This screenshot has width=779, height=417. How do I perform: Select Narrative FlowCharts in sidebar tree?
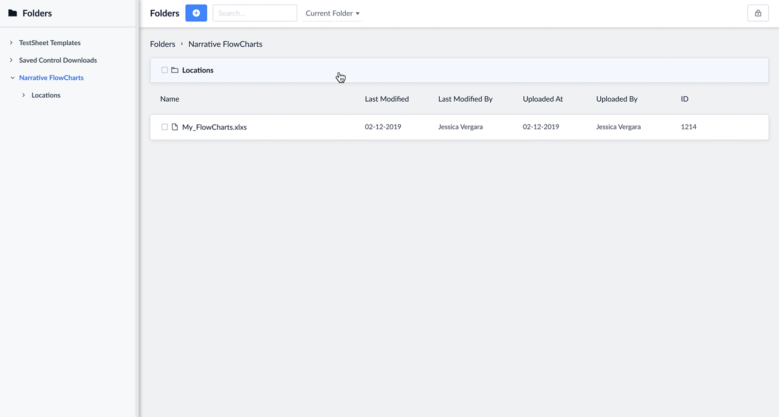pyautogui.click(x=51, y=78)
